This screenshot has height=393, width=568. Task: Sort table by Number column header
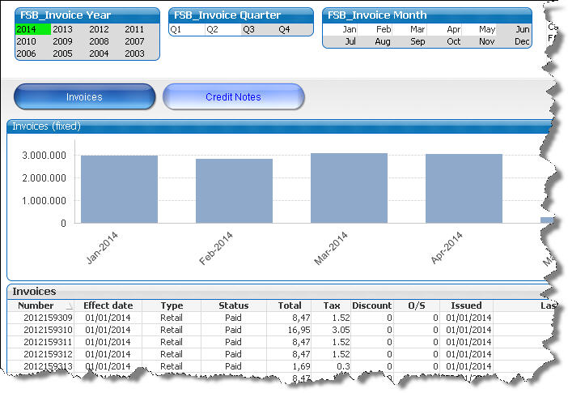pos(36,305)
